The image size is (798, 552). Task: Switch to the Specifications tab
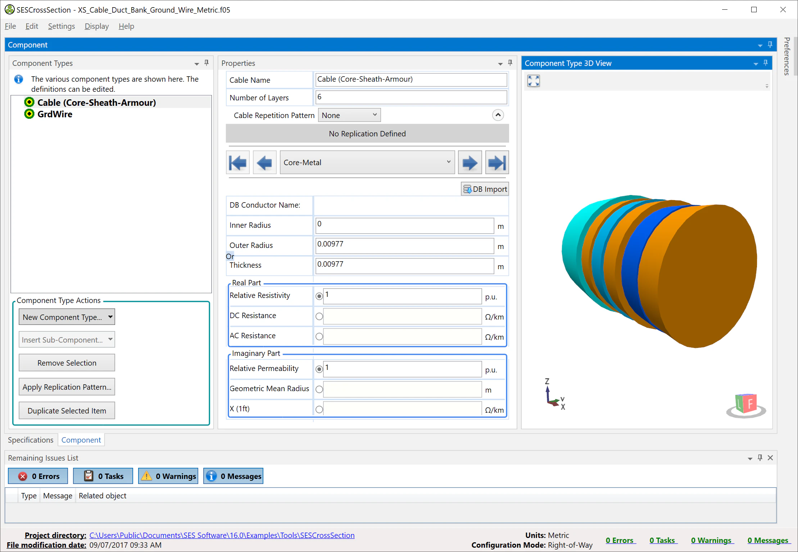(31, 440)
